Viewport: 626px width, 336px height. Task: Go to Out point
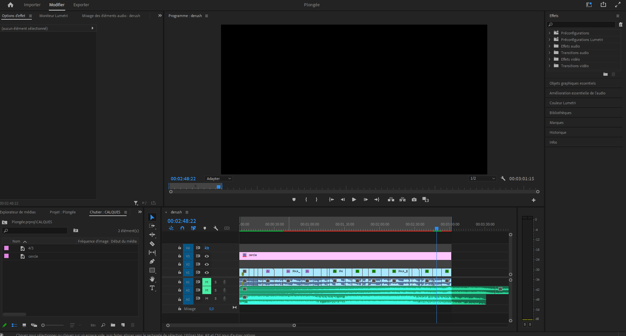377,200
